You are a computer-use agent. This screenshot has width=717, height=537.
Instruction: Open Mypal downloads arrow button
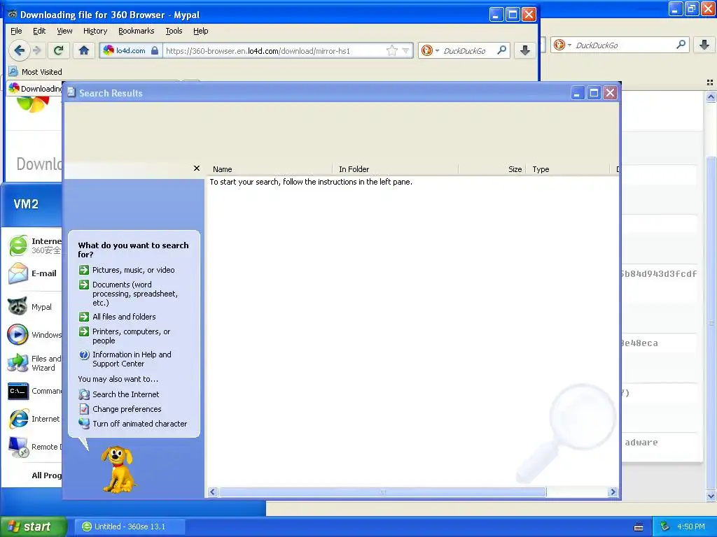[x=525, y=50]
